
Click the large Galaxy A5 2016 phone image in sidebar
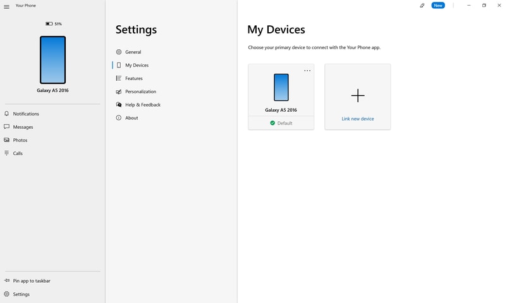(52, 60)
